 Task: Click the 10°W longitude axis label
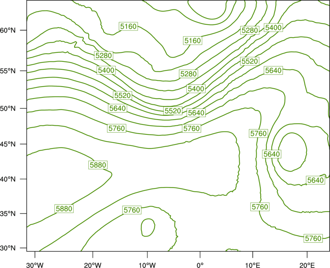[x=147, y=265]
